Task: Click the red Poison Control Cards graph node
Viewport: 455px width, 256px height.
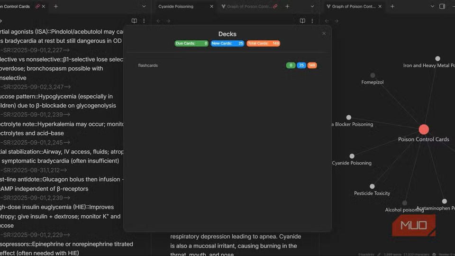Action: (x=424, y=129)
